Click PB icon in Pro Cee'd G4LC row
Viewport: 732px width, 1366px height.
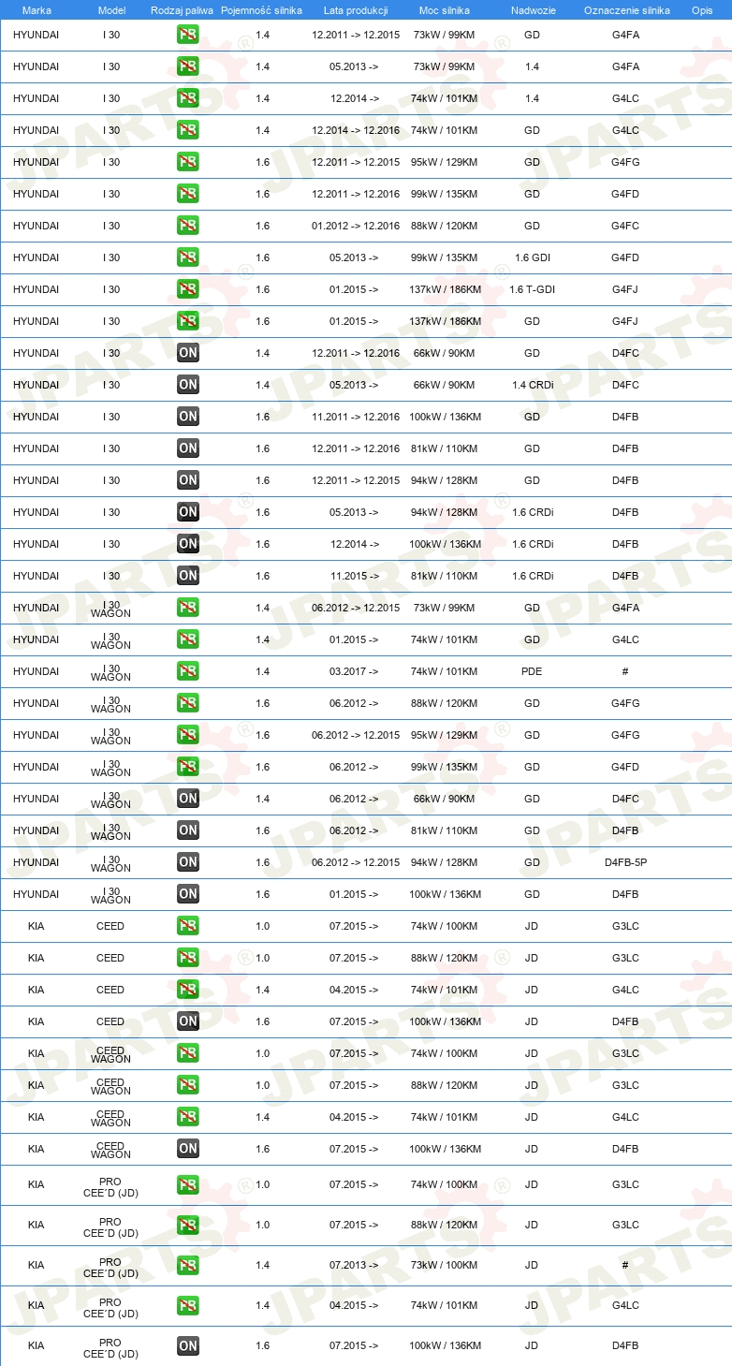click(x=188, y=1305)
